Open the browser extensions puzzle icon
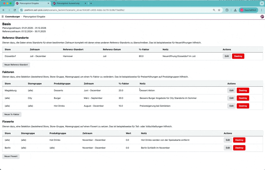Screen dimensions: 265x170 pyautogui.click(x=227, y=10)
